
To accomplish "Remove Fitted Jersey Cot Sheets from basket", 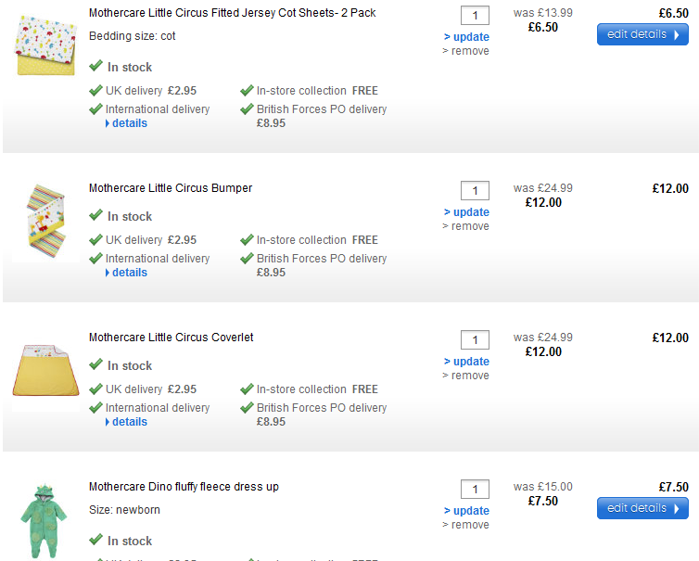I will point(465,51).
